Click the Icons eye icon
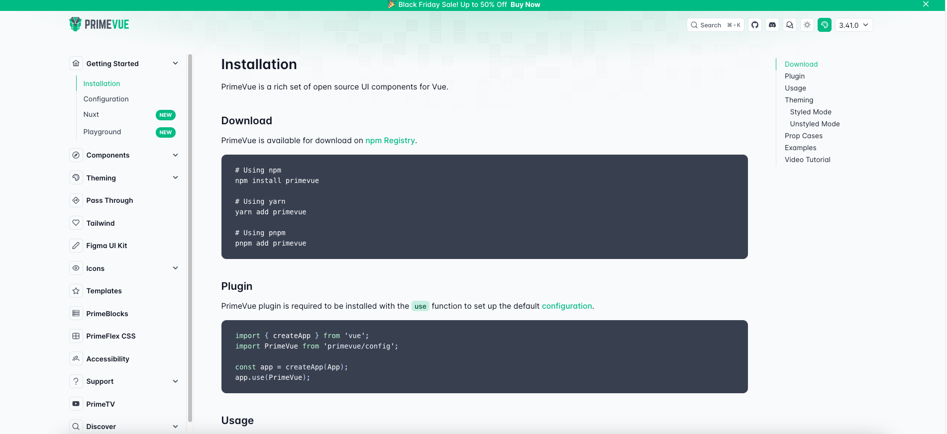 point(76,268)
